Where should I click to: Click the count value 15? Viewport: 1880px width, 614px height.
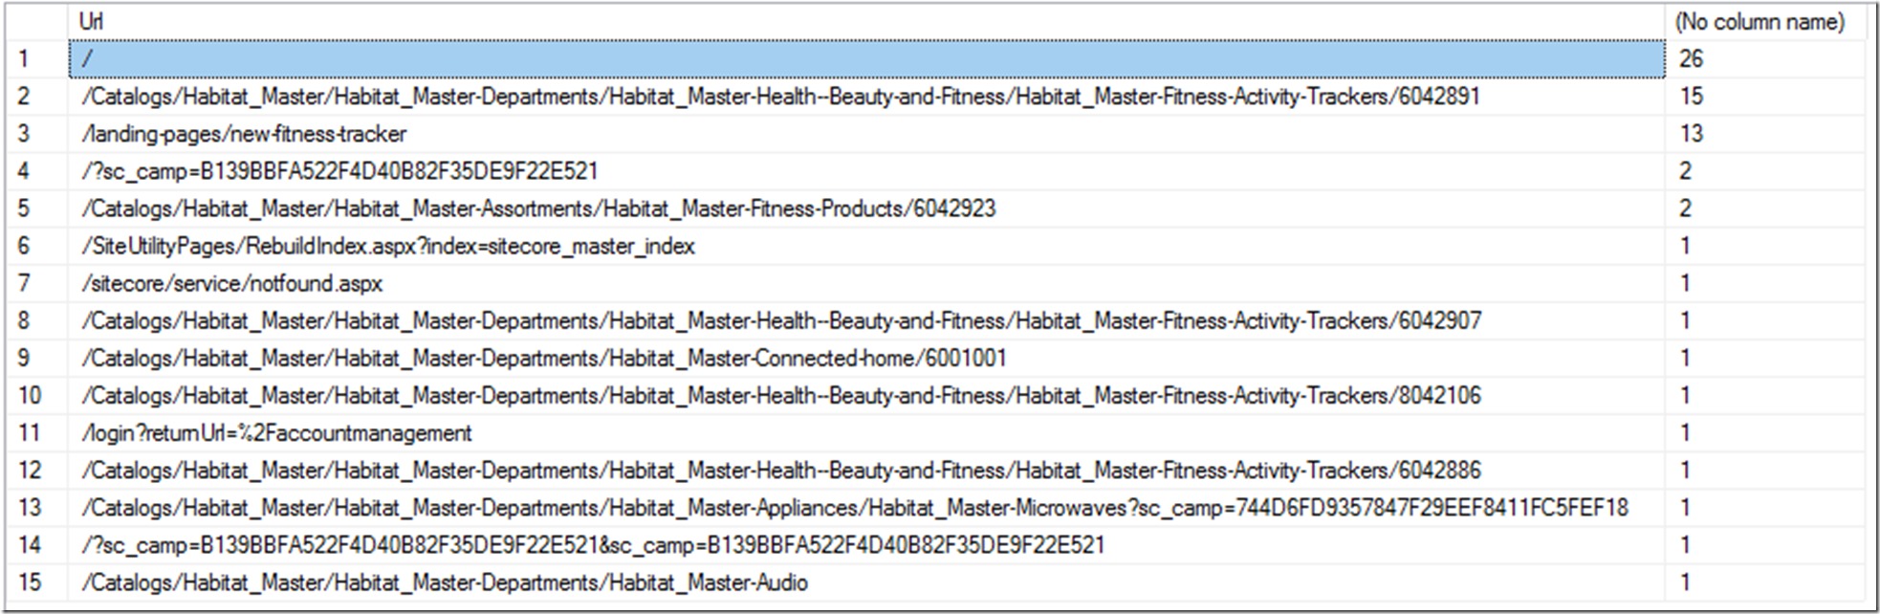(x=1691, y=97)
